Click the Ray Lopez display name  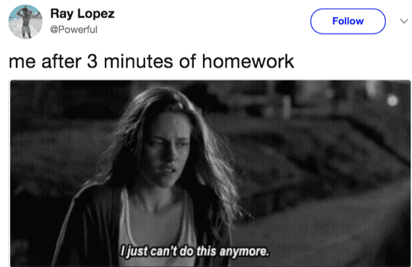click(x=82, y=14)
